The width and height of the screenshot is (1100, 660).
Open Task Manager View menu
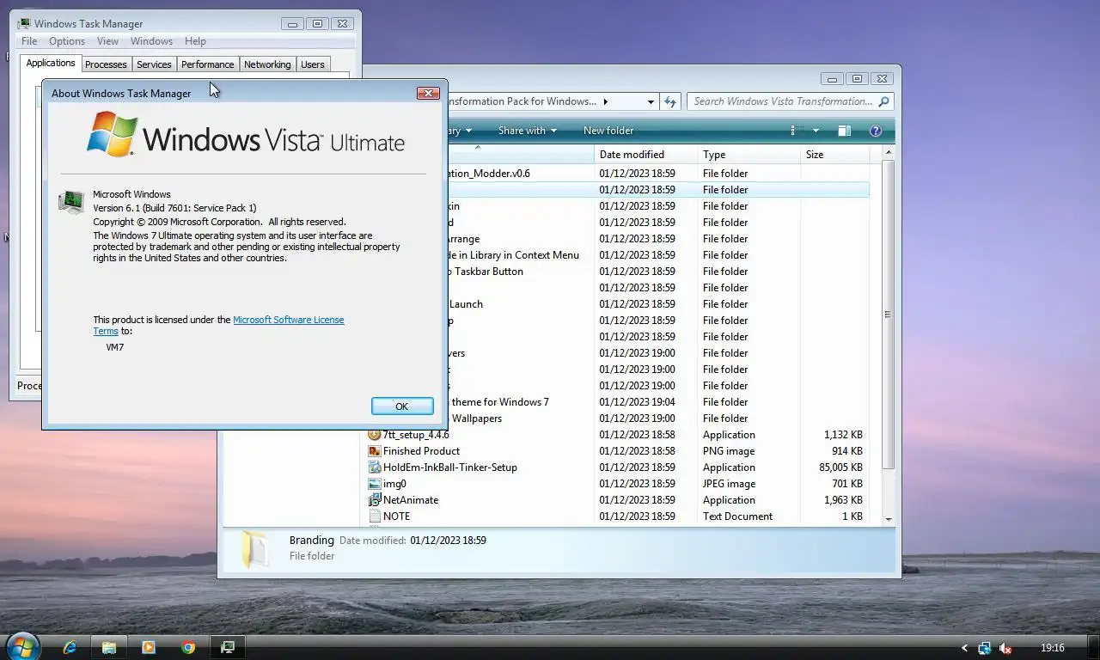(x=107, y=41)
